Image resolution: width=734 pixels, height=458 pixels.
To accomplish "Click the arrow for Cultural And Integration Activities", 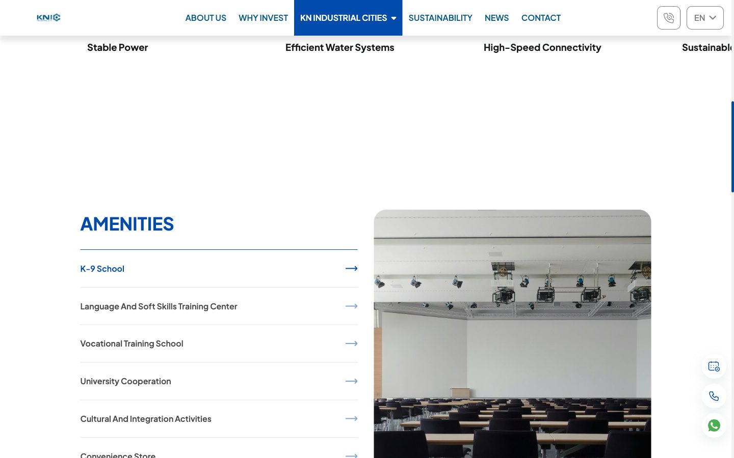I will click(351, 419).
